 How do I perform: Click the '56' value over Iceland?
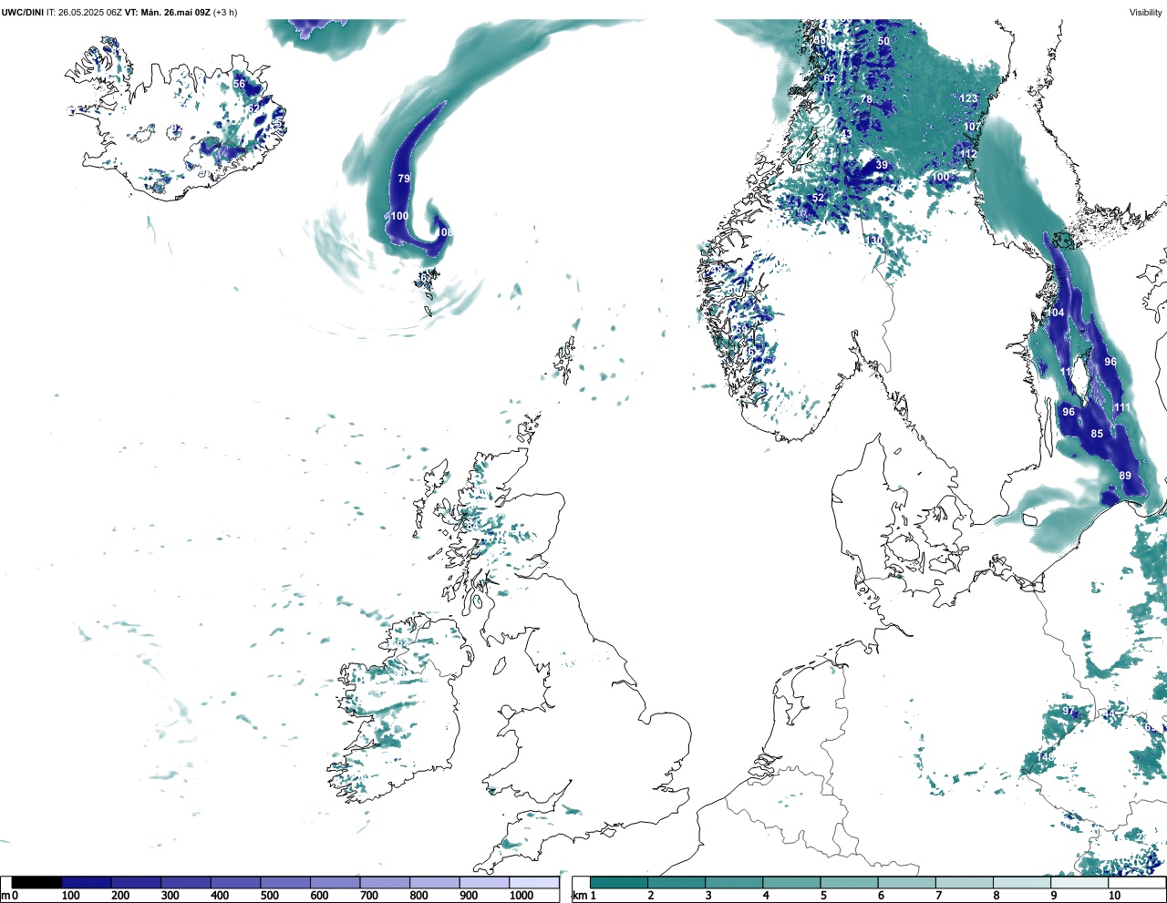coord(239,84)
